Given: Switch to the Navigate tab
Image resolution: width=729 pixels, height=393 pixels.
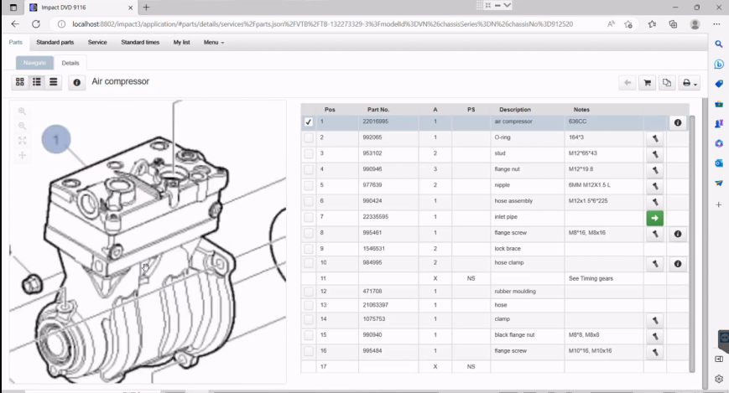Looking at the screenshot, I should pyautogui.click(x=34, y=63).
